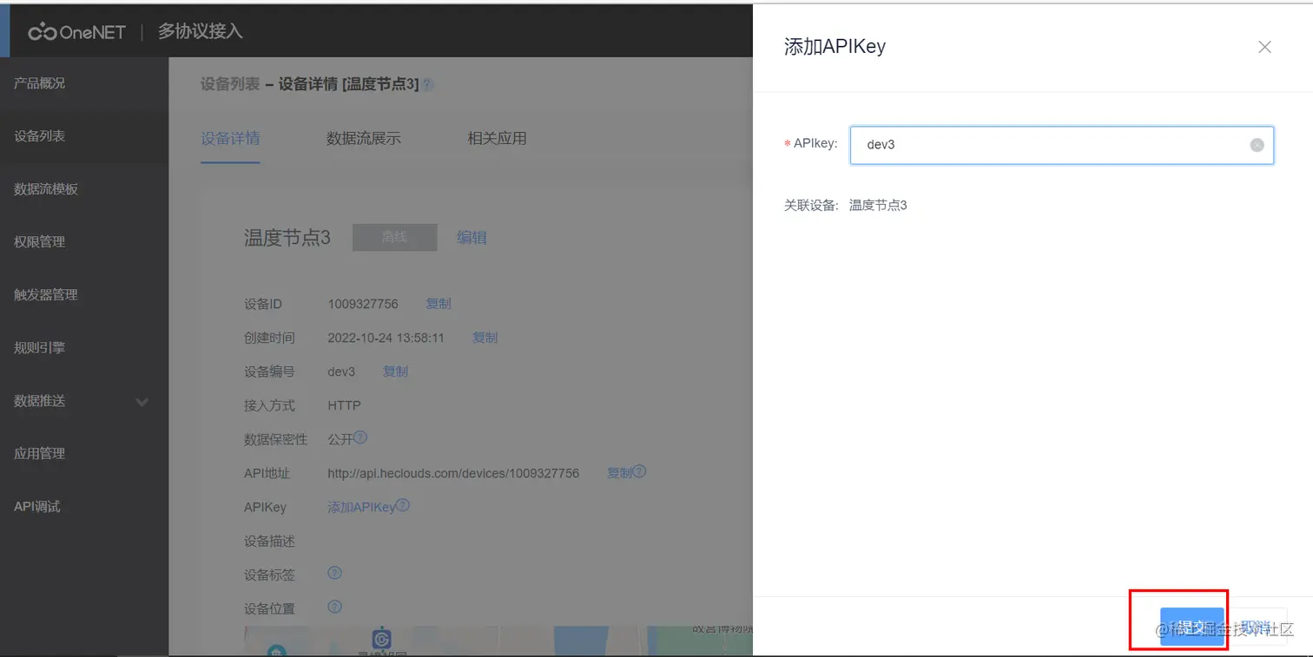Screen dimensions: 1313x657
Task: Copy the API地址 URL
Action: pos(619,473)
